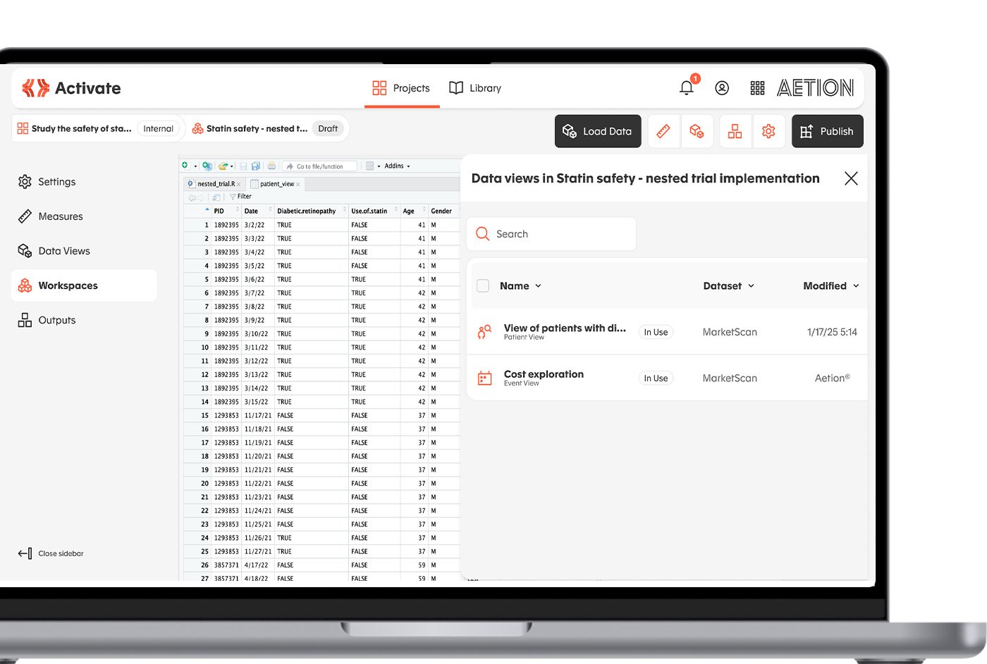Image resolution: width=987 pixels, height=664 pixels.
Task: Click the print icon in the editor toolbar
Action: (271, 166)
